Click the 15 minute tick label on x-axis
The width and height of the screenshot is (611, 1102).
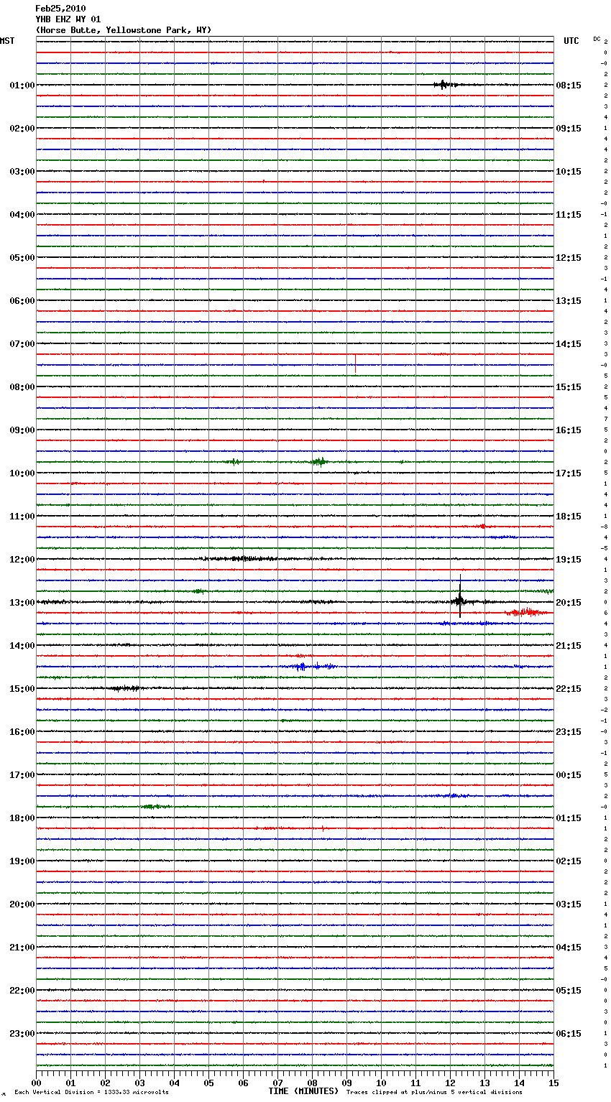(553, 1083)
